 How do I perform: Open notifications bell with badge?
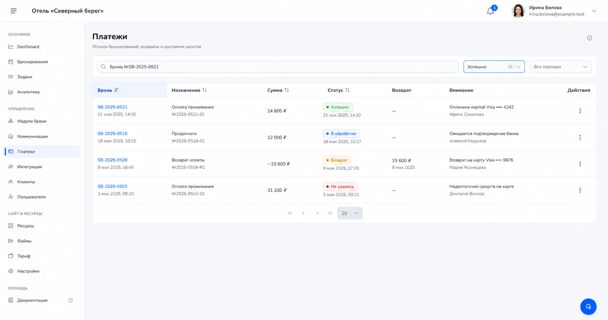click(491, 11)
